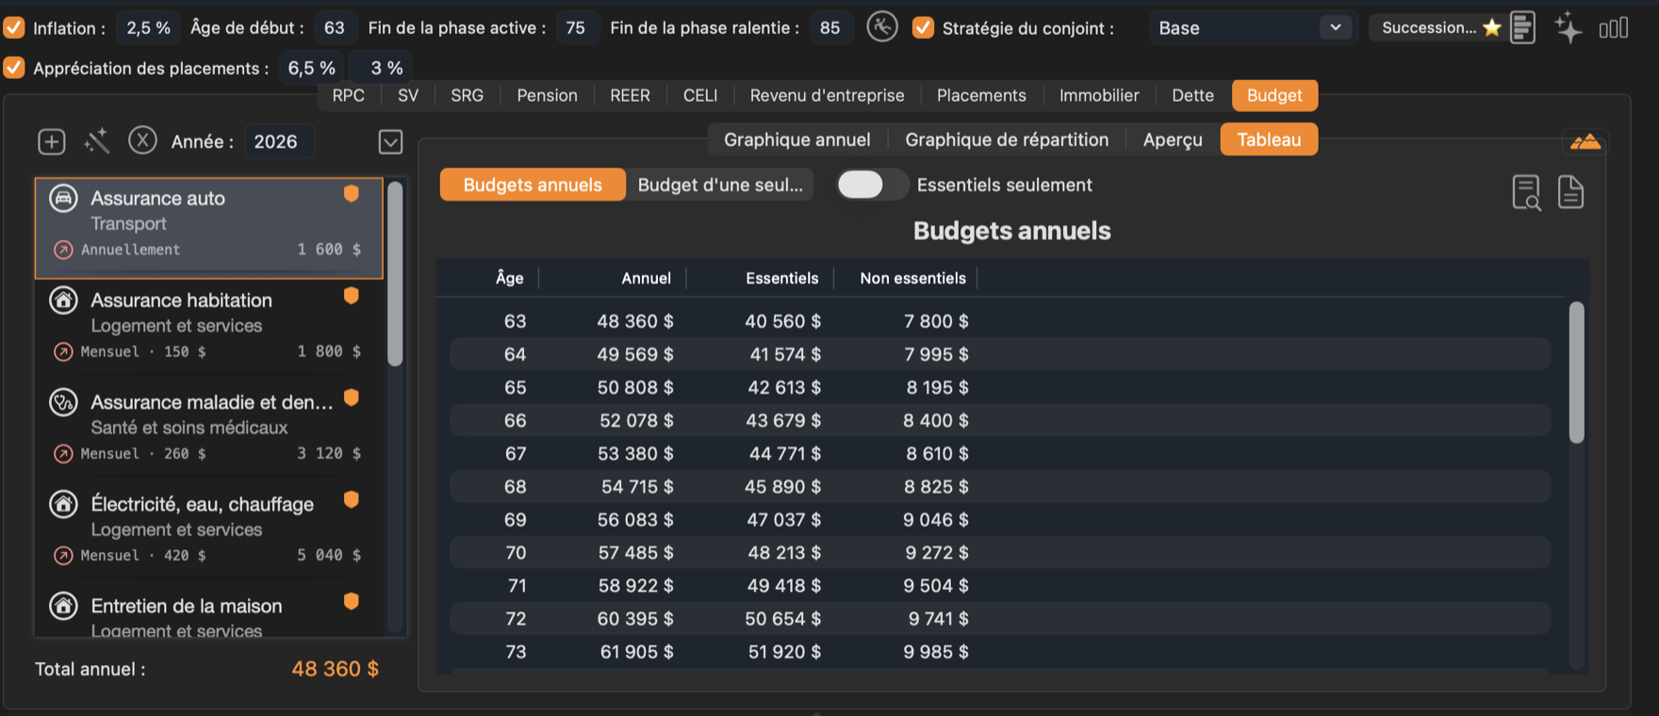Open the SRG tab
Screen dimensions: 1659x716
[x=467, y=95]
